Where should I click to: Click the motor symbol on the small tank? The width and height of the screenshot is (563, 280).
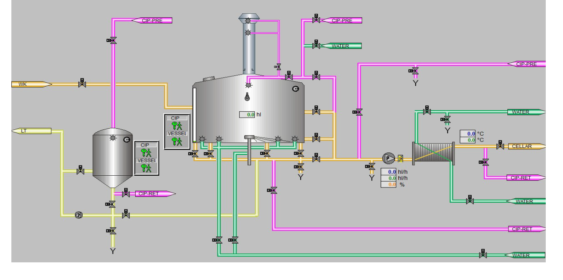[x=127, y=140]
